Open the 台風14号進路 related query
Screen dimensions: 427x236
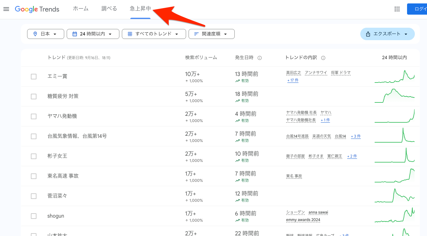coord(297,136)
